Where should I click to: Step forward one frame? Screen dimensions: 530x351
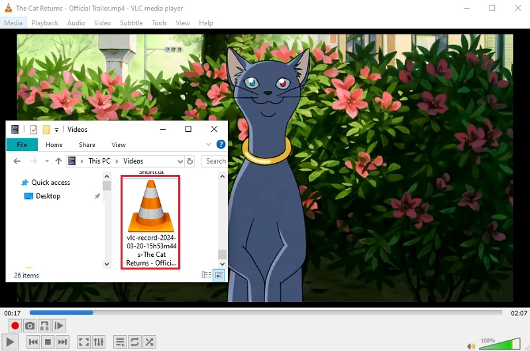coord(59,326)
